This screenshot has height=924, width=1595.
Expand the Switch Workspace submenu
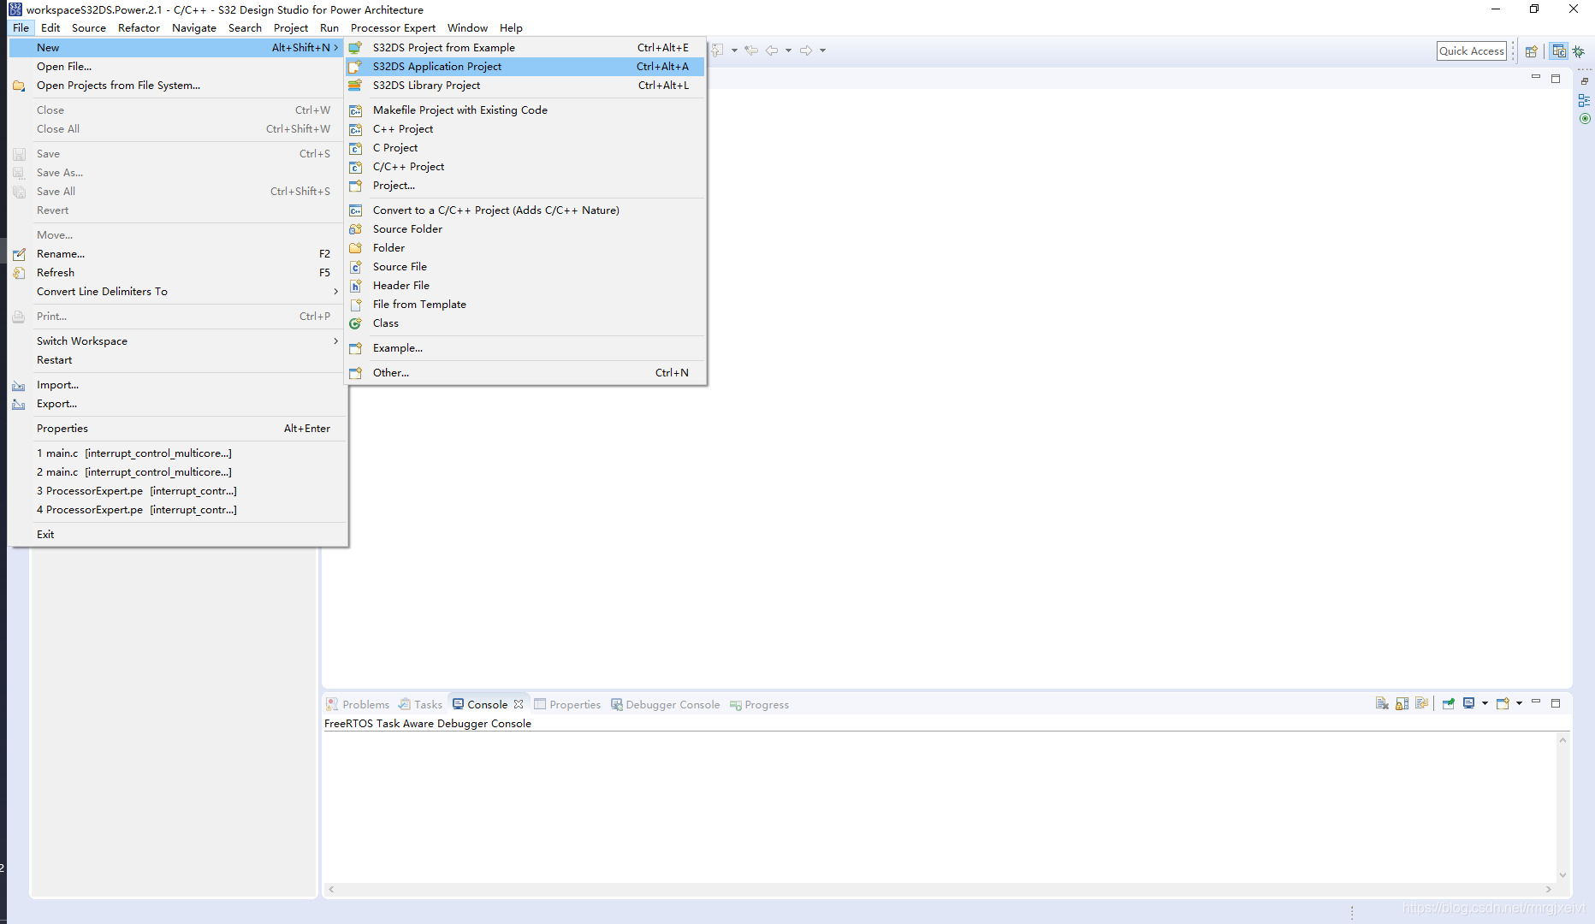177,341
